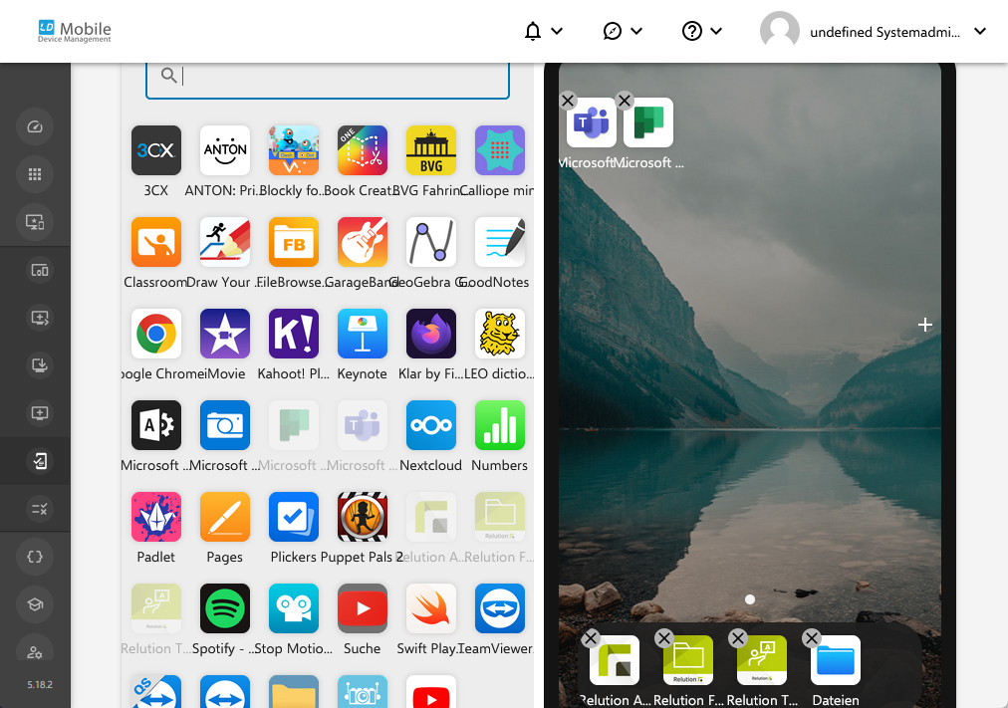Screen dimensions: 1008x708
Task: Open the compass navigation dropdown
Action: (623, 31)
